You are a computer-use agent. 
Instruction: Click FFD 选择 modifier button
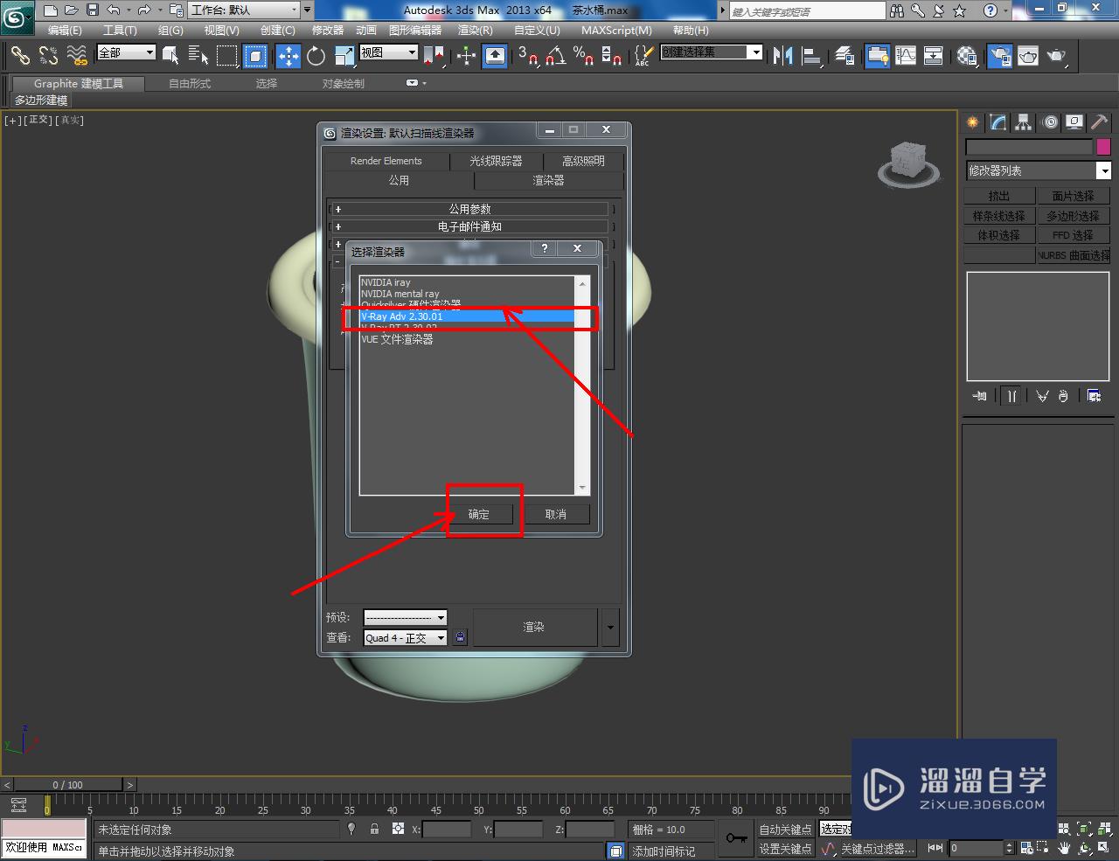(x=1073, y=235)
